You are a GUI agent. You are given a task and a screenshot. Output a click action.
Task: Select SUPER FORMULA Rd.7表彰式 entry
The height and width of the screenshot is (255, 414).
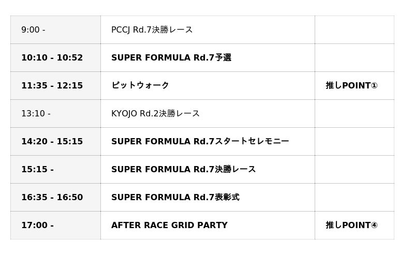pos(175,198)
